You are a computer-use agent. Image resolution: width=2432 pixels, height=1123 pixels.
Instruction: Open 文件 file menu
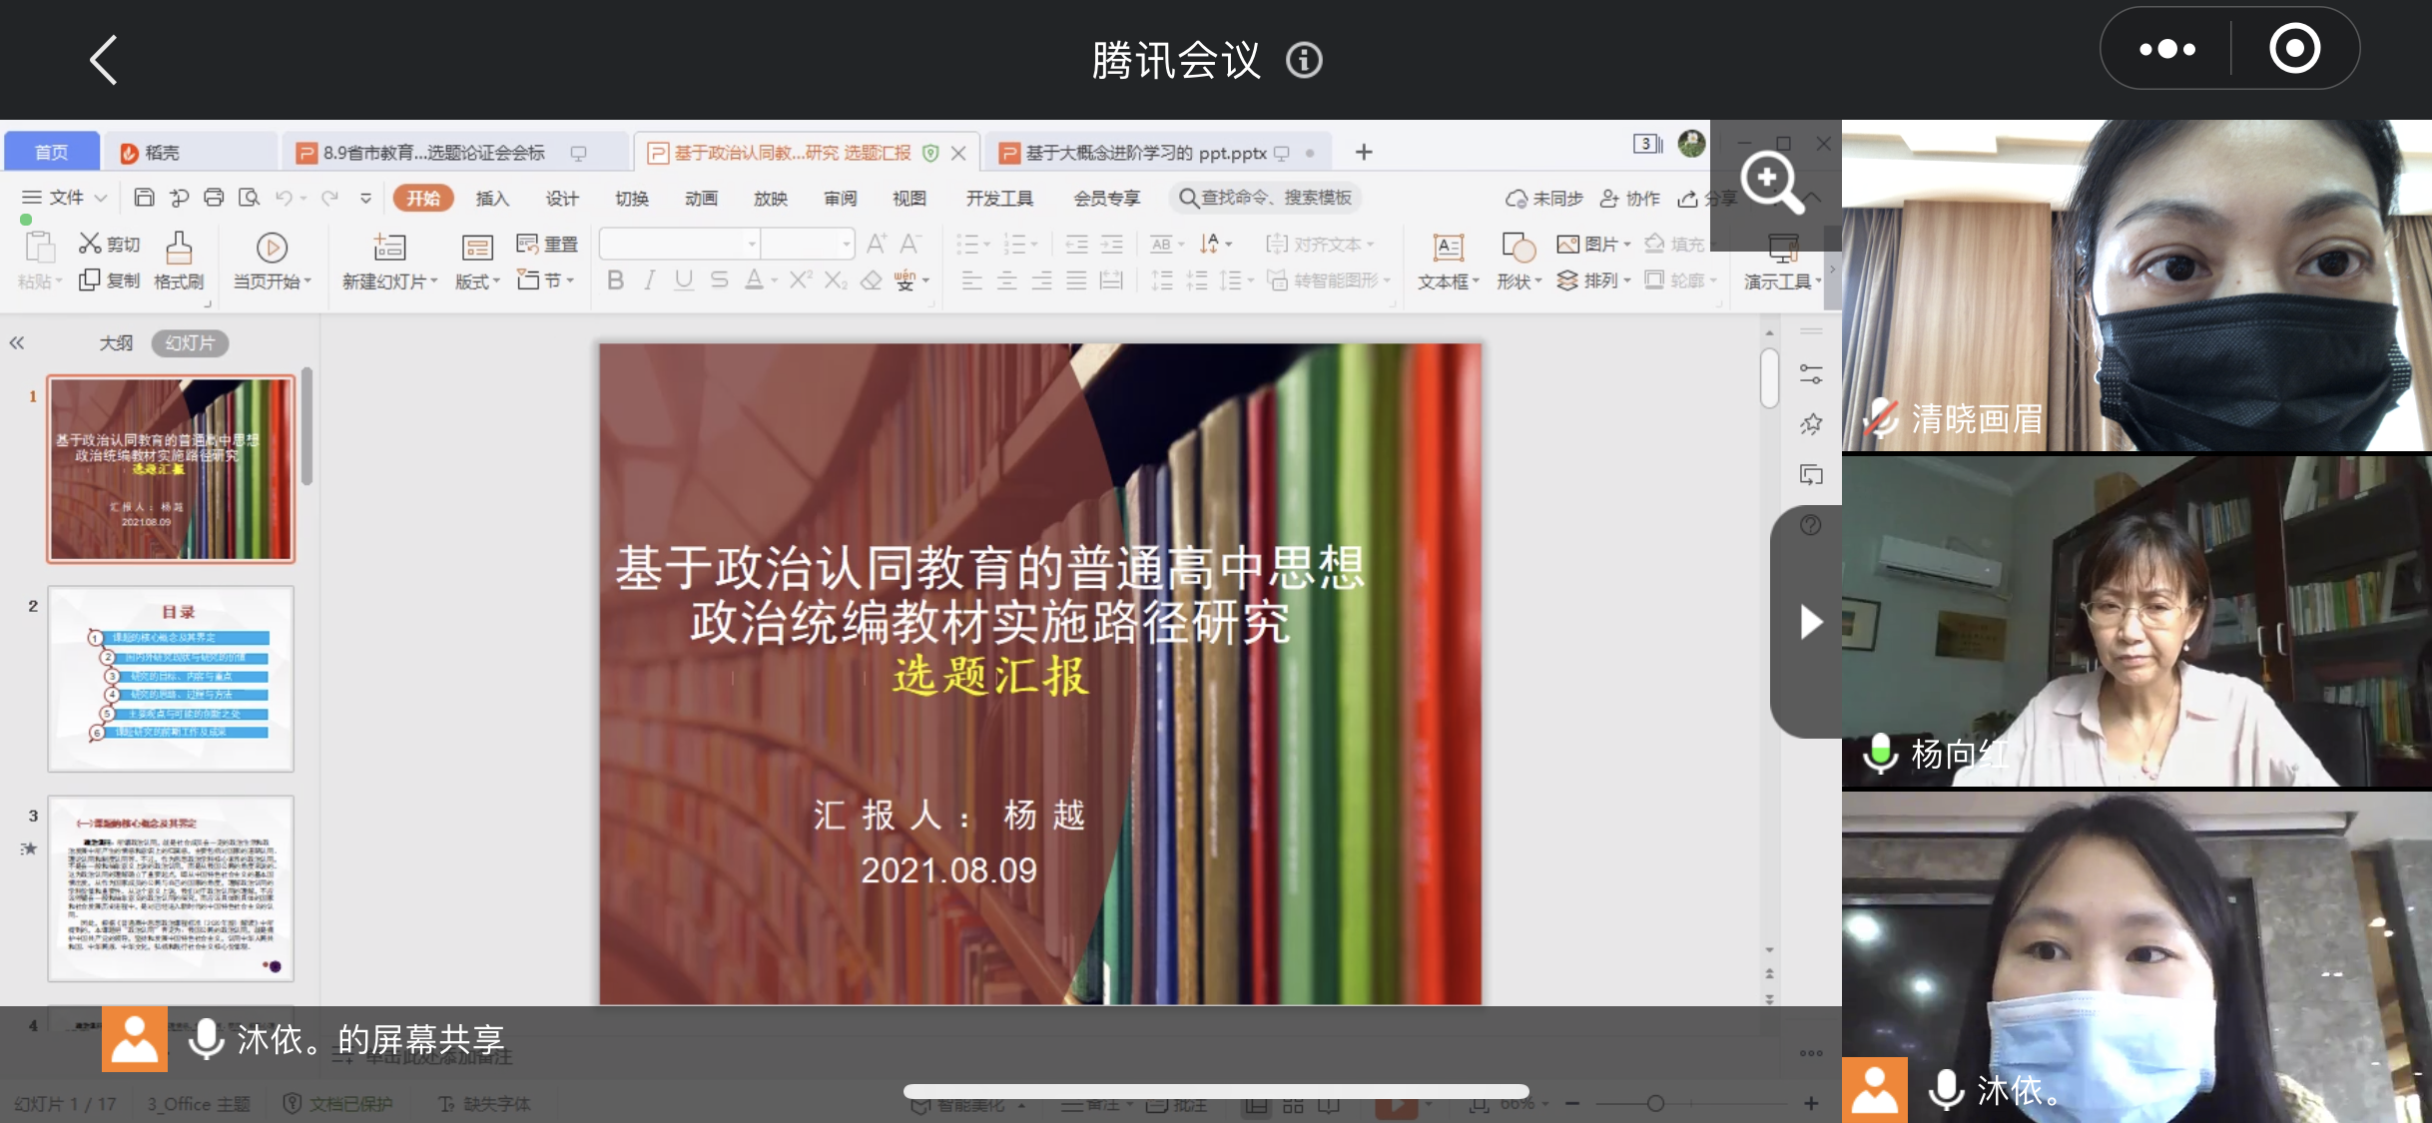[64, 198]
